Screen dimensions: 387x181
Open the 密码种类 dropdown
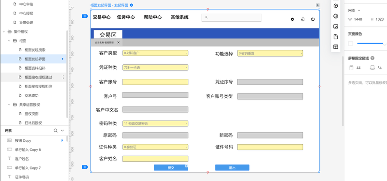(155, 123)
